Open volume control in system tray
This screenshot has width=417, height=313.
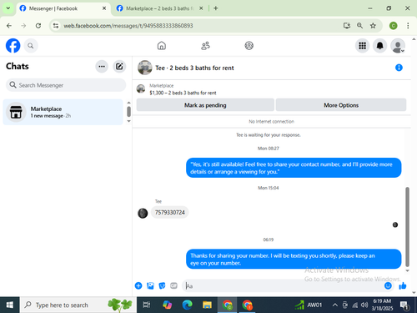[x=364, y=305]
